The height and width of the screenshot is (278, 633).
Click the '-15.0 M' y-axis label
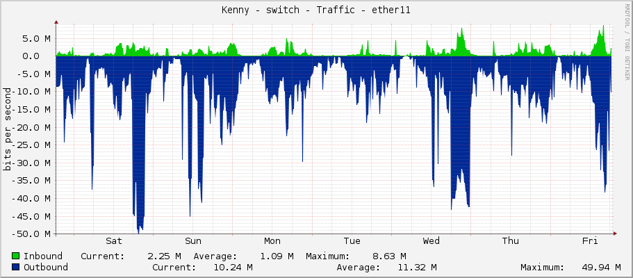tap(31, 110)
